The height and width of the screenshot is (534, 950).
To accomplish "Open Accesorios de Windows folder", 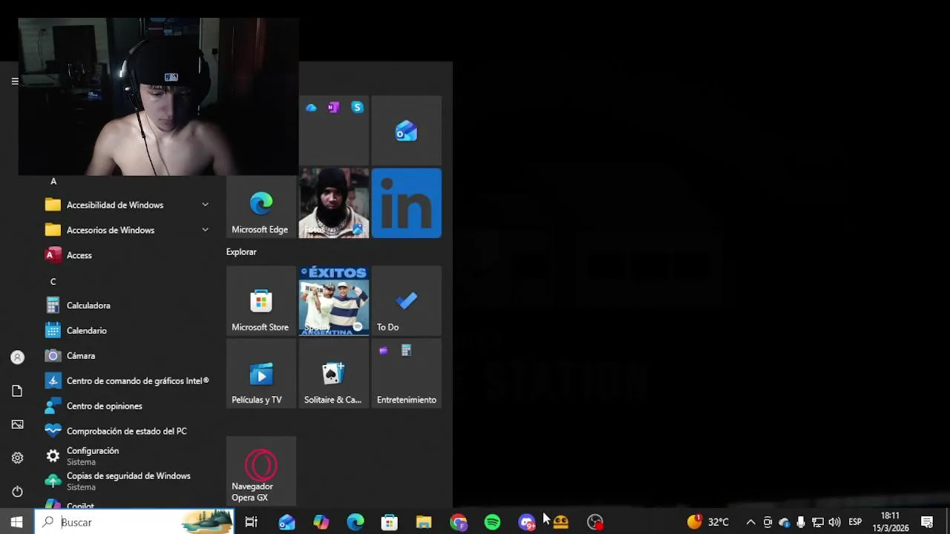I will tap(128, 230).
